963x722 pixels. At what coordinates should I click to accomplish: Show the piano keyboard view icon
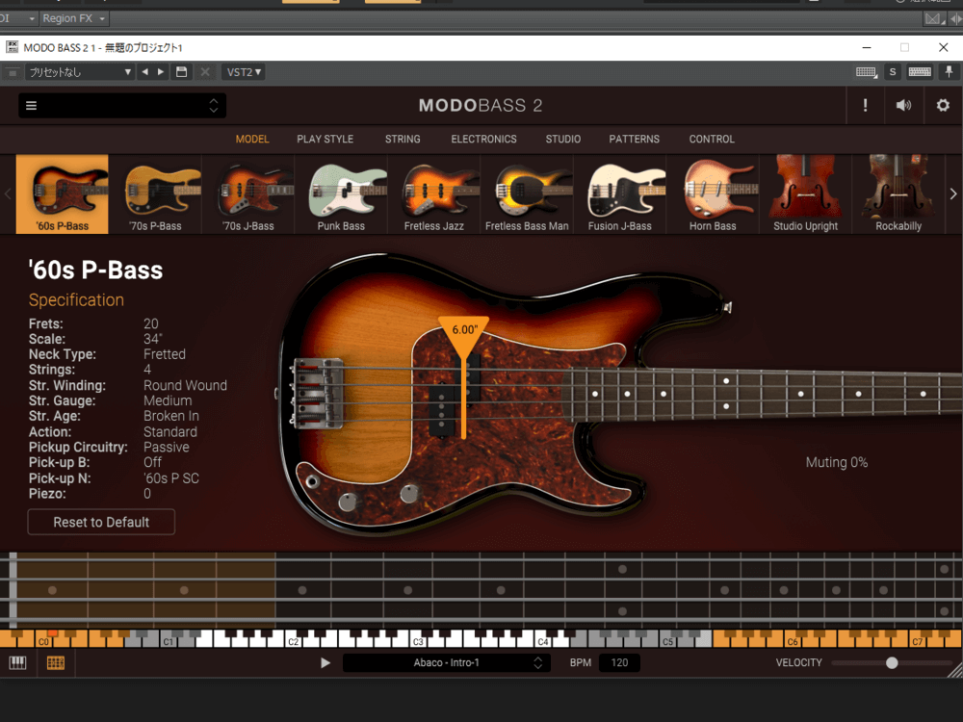pyautogui.click(x=17, y=663)
